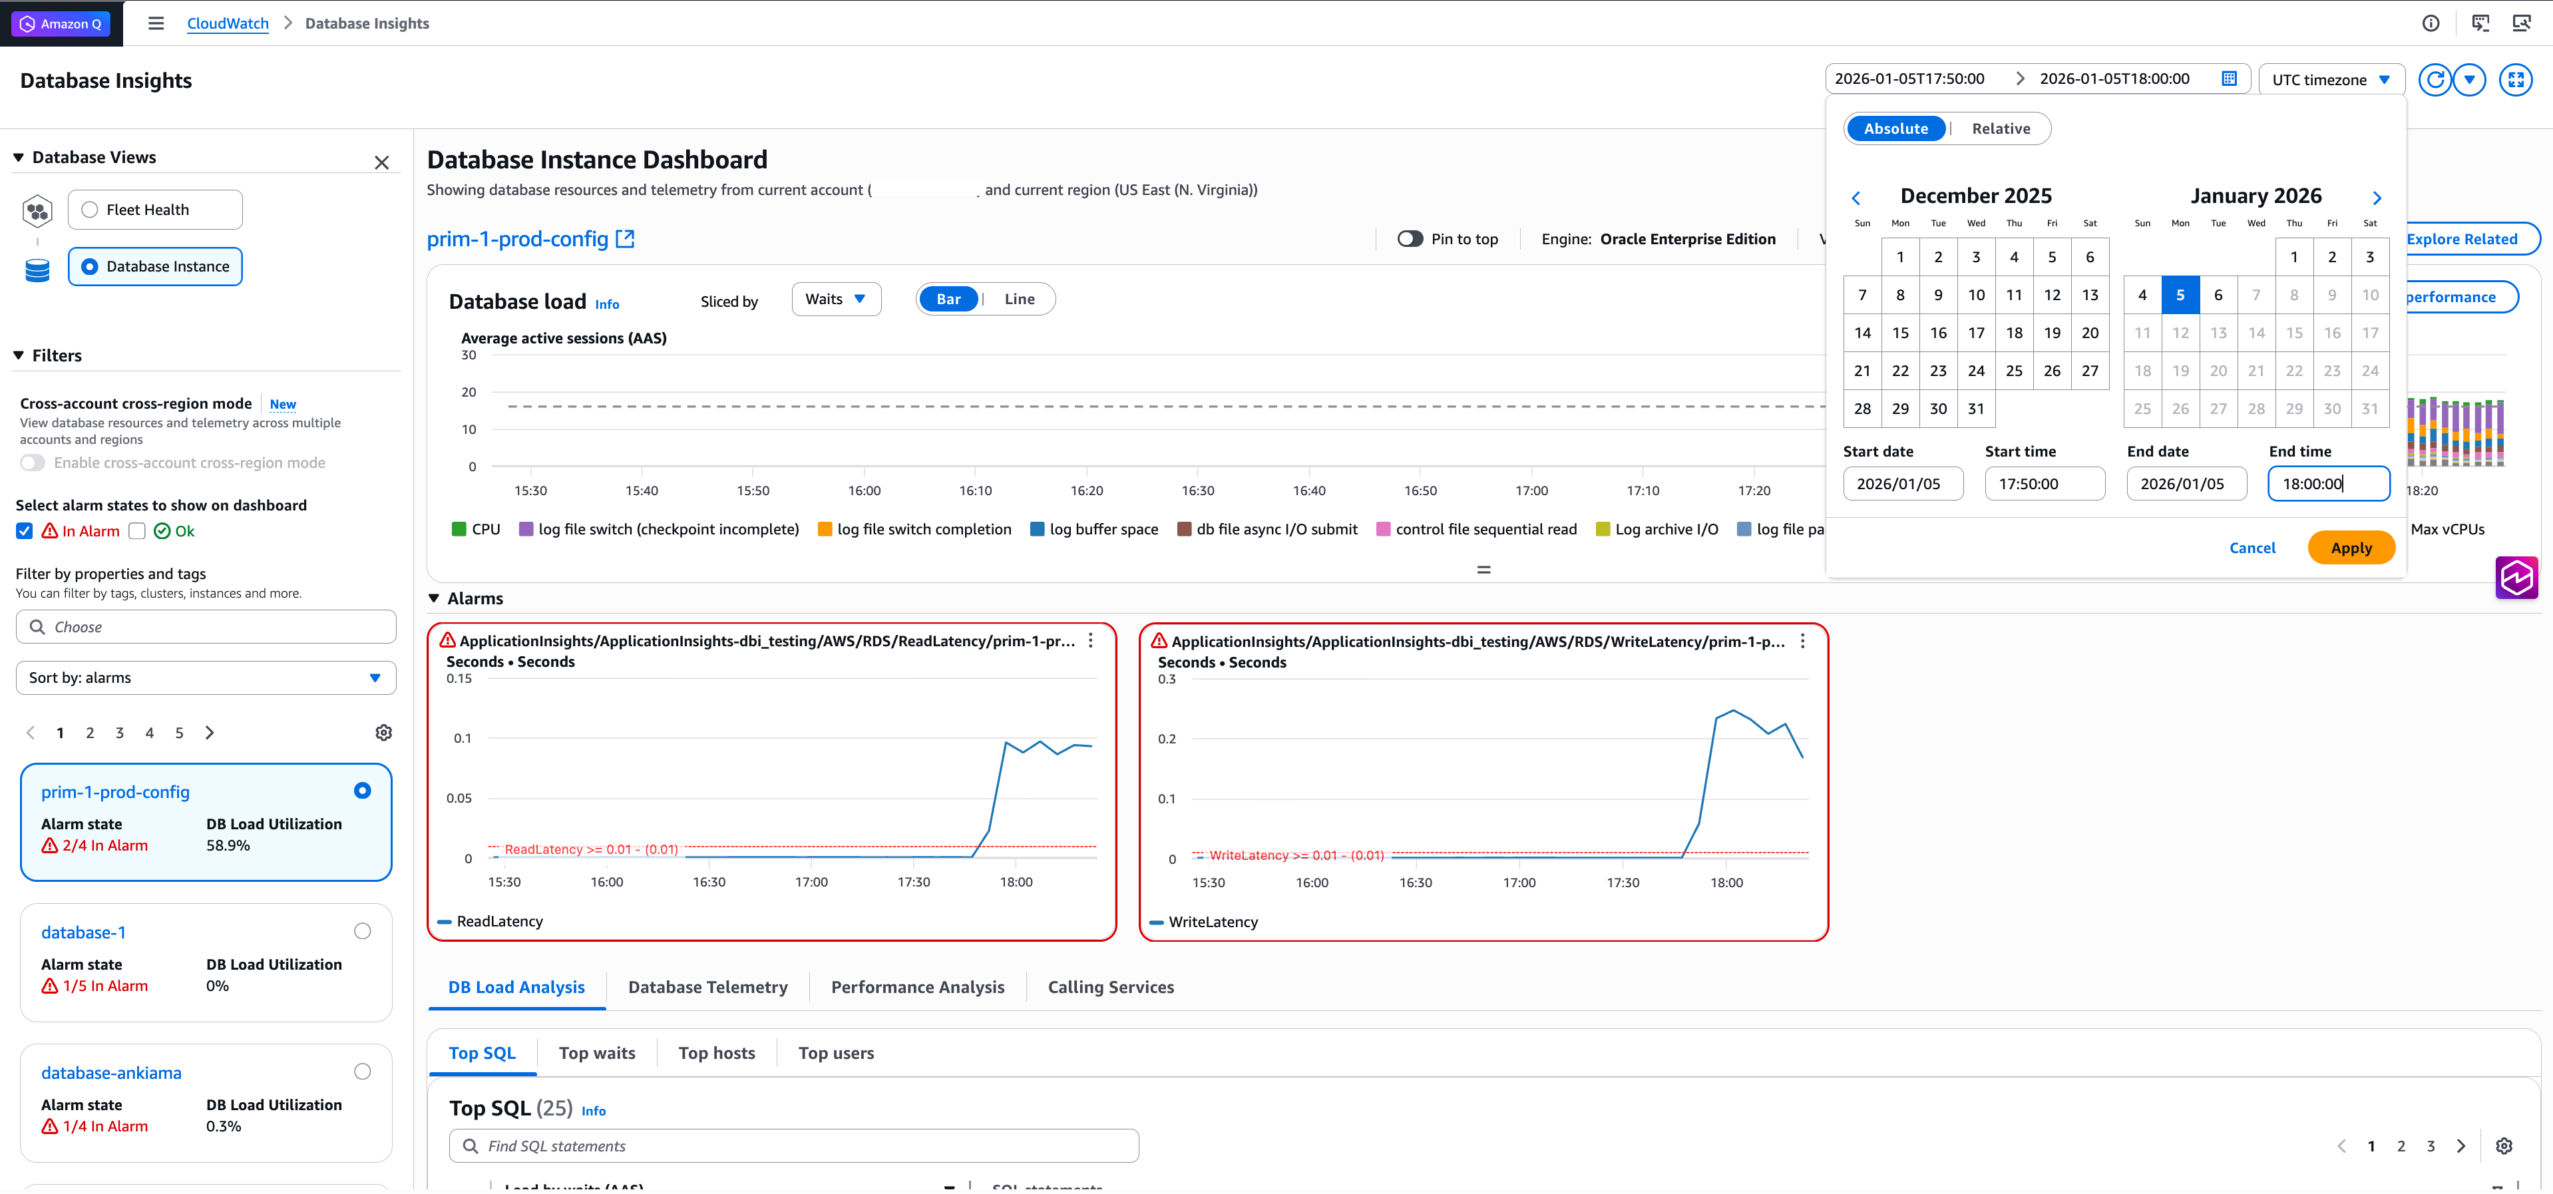The image size is (2553, 1194).
Task: Open the UTC timezone dropdown
Action: [x=2331, y=79]
